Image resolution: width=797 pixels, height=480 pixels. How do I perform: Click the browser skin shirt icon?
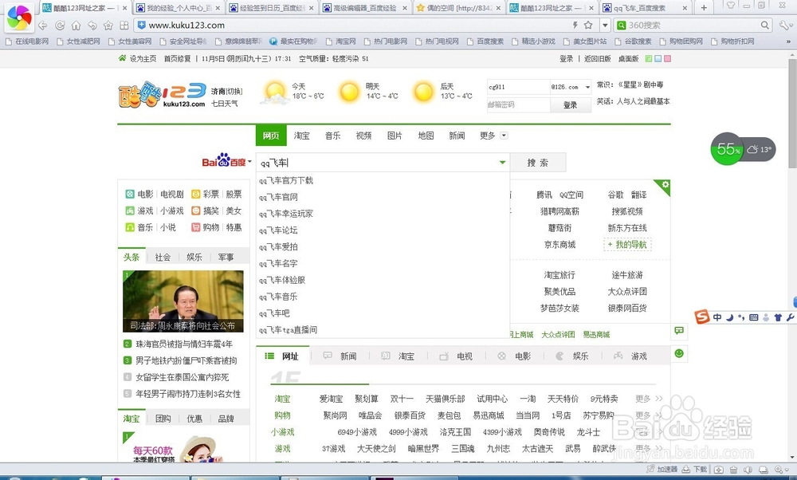click(730, 6)
